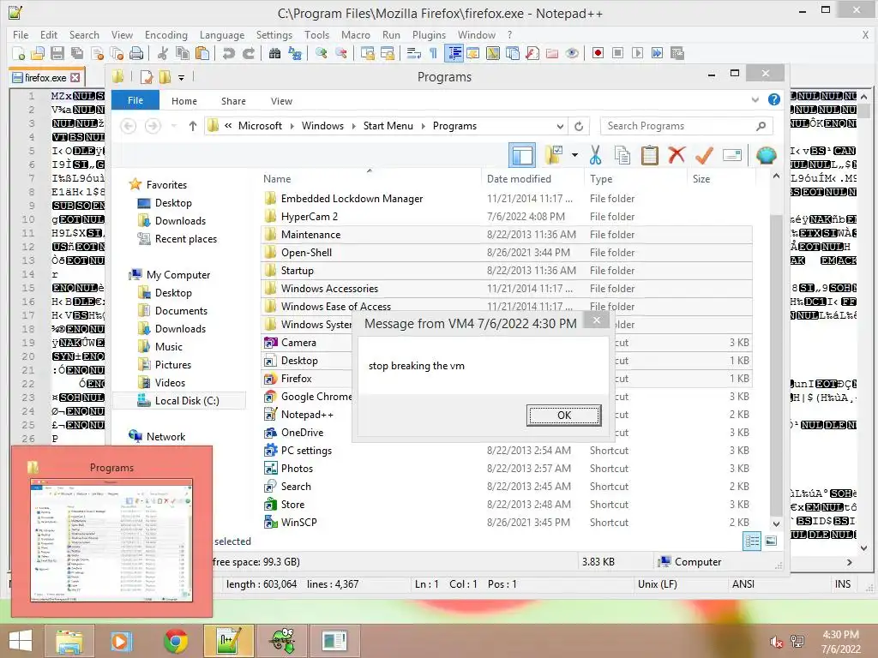The width and height of the screenshot is (878, 658).
Task: Switch to details view in Explorer corner
Action: (x=751, y=541)
